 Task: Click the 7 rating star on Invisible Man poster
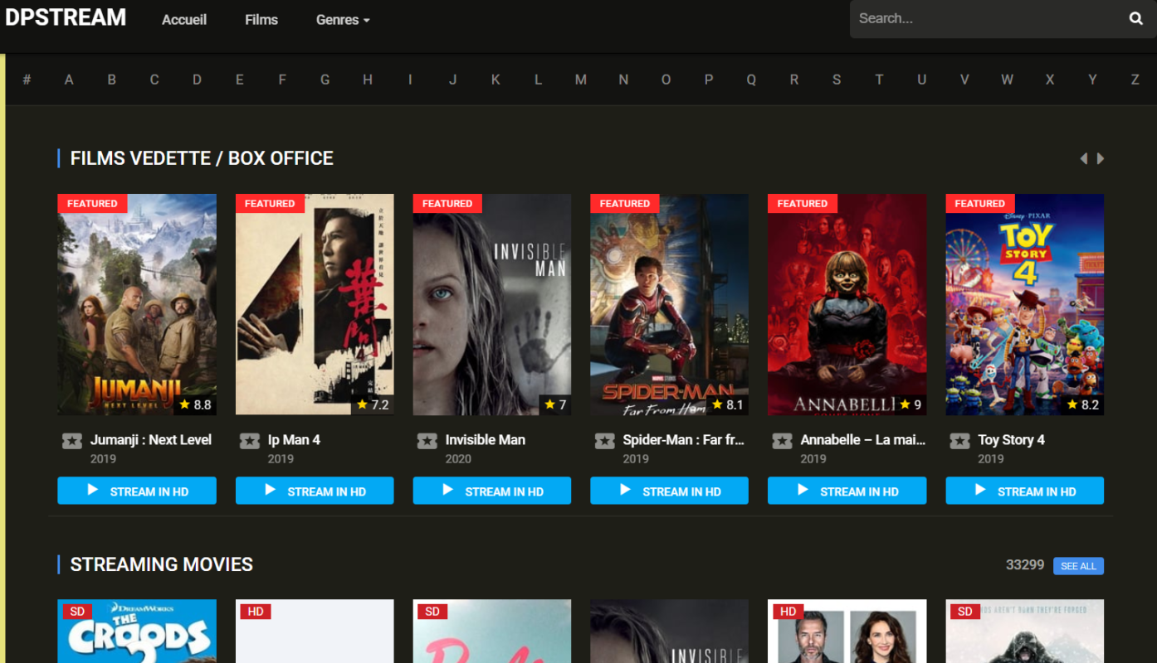(549, 404)
